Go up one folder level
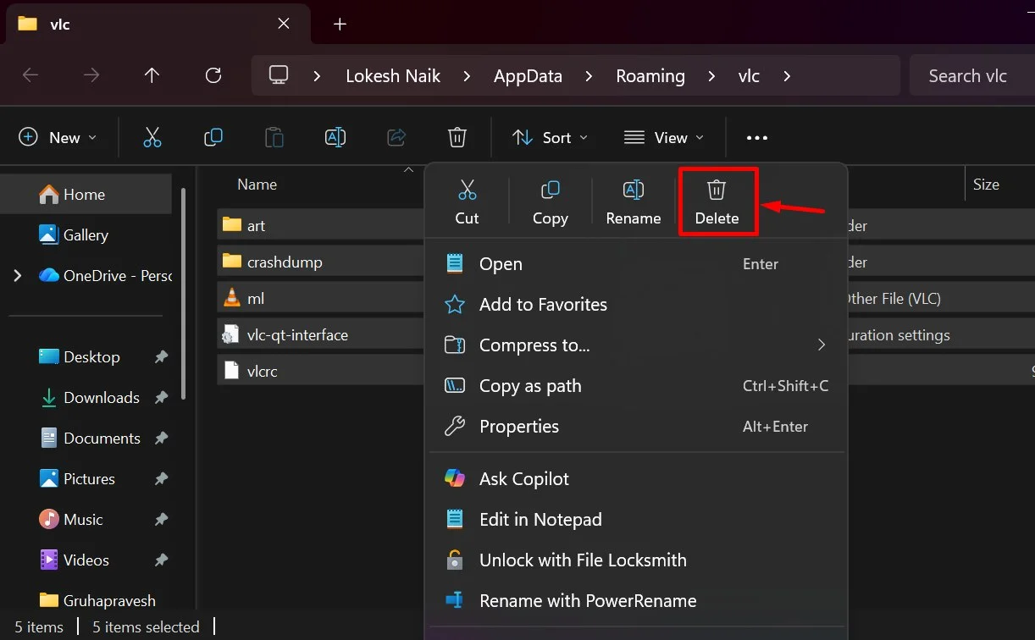Viewport: 1035px width, 640px height. click(152, 75)
